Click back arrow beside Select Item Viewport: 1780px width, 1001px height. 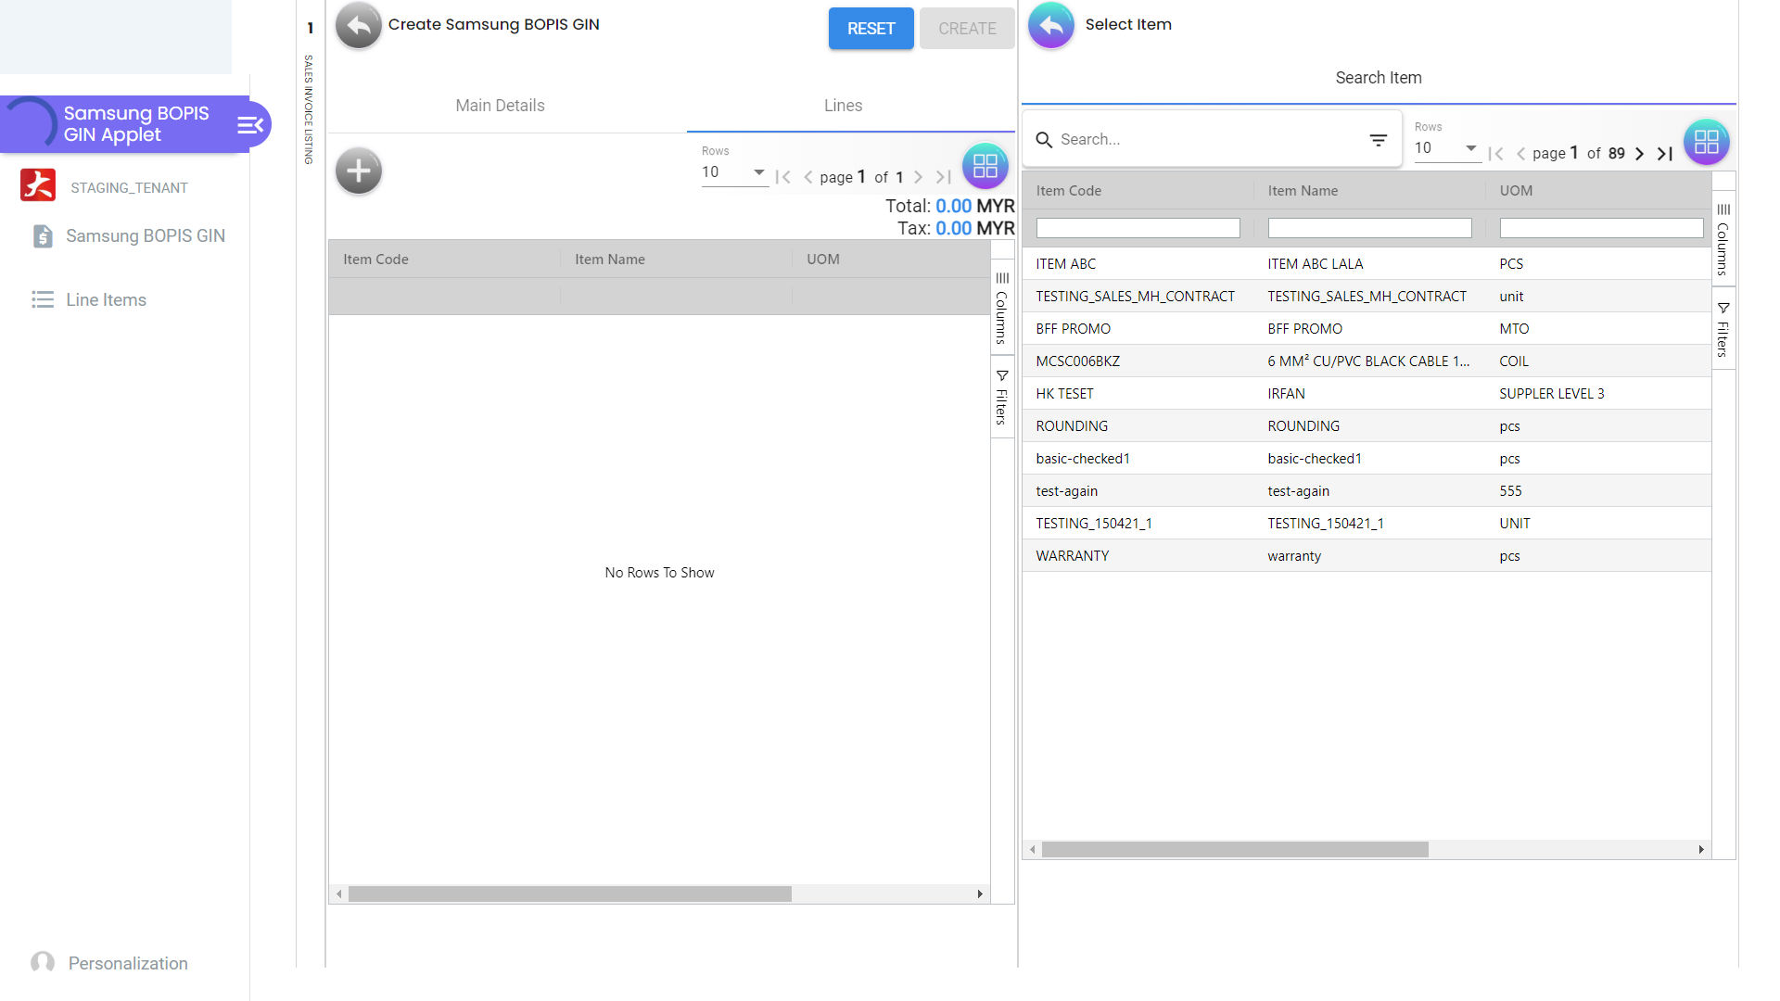[1050, 26]
